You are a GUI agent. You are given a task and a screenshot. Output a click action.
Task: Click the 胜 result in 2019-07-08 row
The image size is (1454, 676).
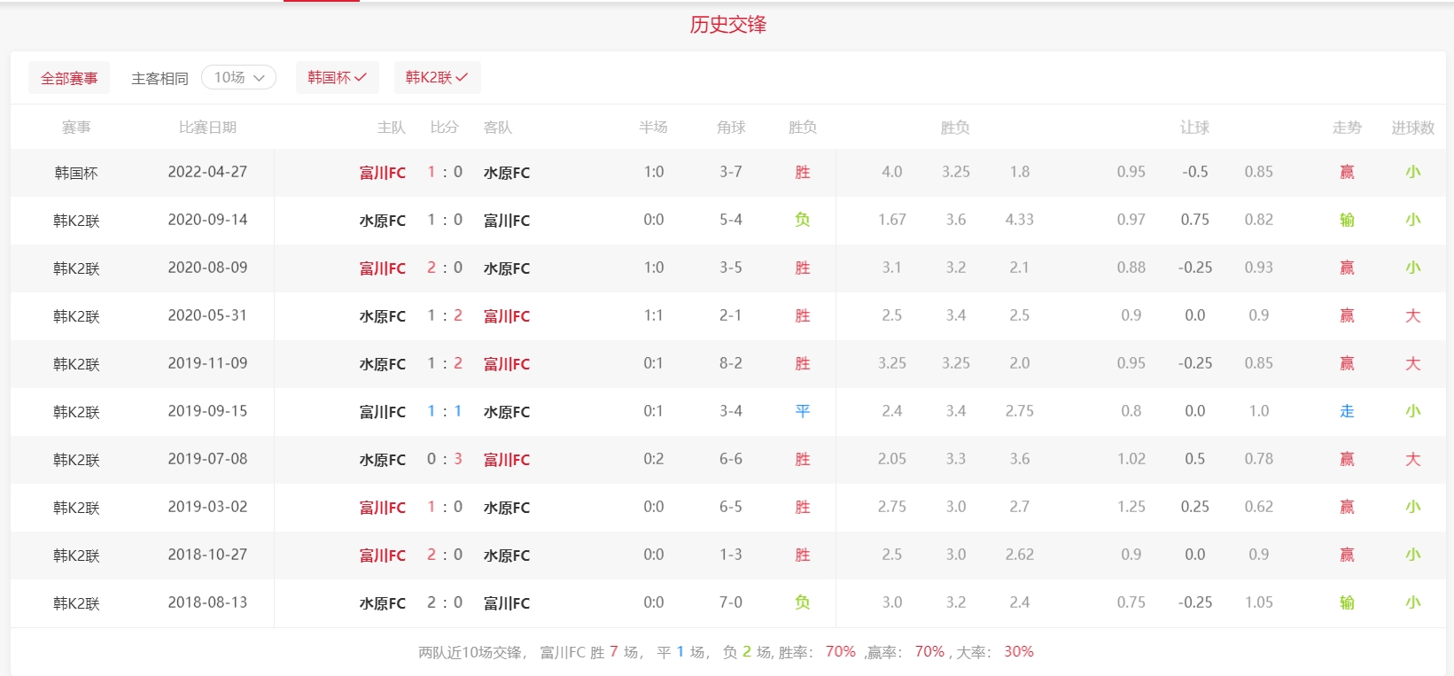pyautogui.click(x=802, y=459)
